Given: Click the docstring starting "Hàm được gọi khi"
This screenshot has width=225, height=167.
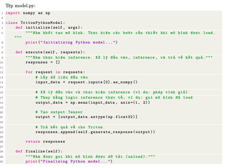Looking at the screenshot, I should [x=90, y=157].
